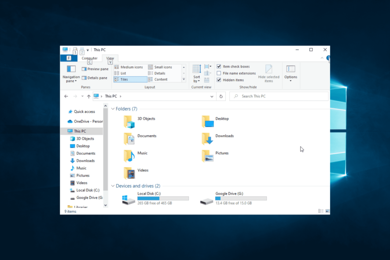390x260 pixels.
Task: Select Content layout
Action: tap(158, 79)
